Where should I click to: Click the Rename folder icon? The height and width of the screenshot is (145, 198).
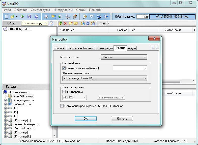coord(76,23)
